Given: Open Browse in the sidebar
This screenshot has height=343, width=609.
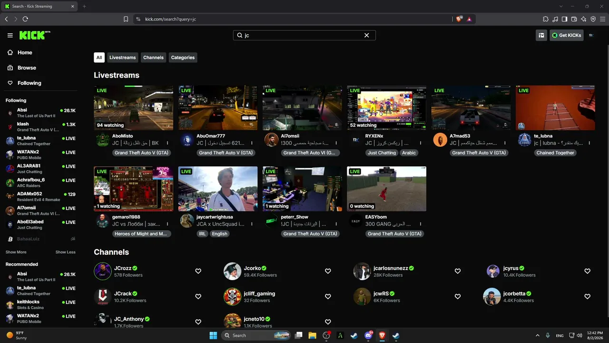Looking at the screenshot, I should click(x=21, y=68).
